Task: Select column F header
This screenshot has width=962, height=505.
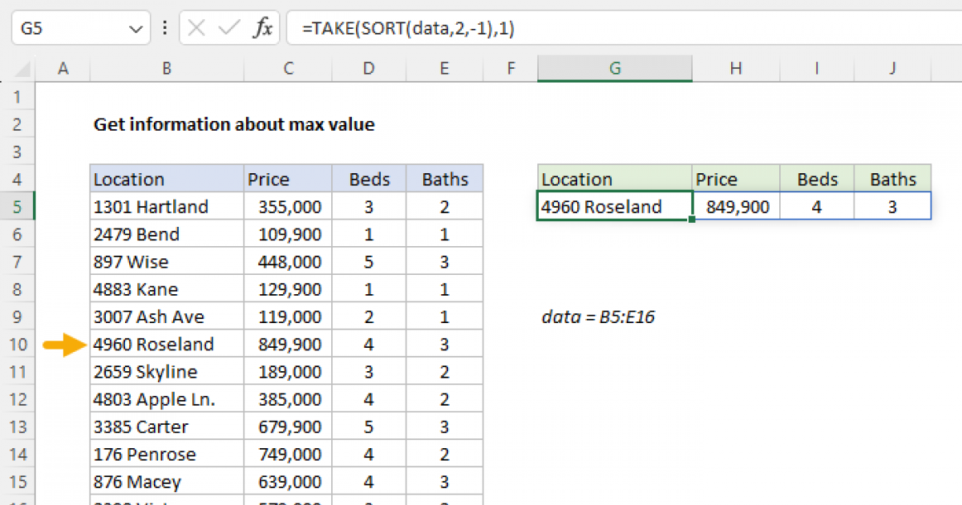Action: click(x=511, y=70)
